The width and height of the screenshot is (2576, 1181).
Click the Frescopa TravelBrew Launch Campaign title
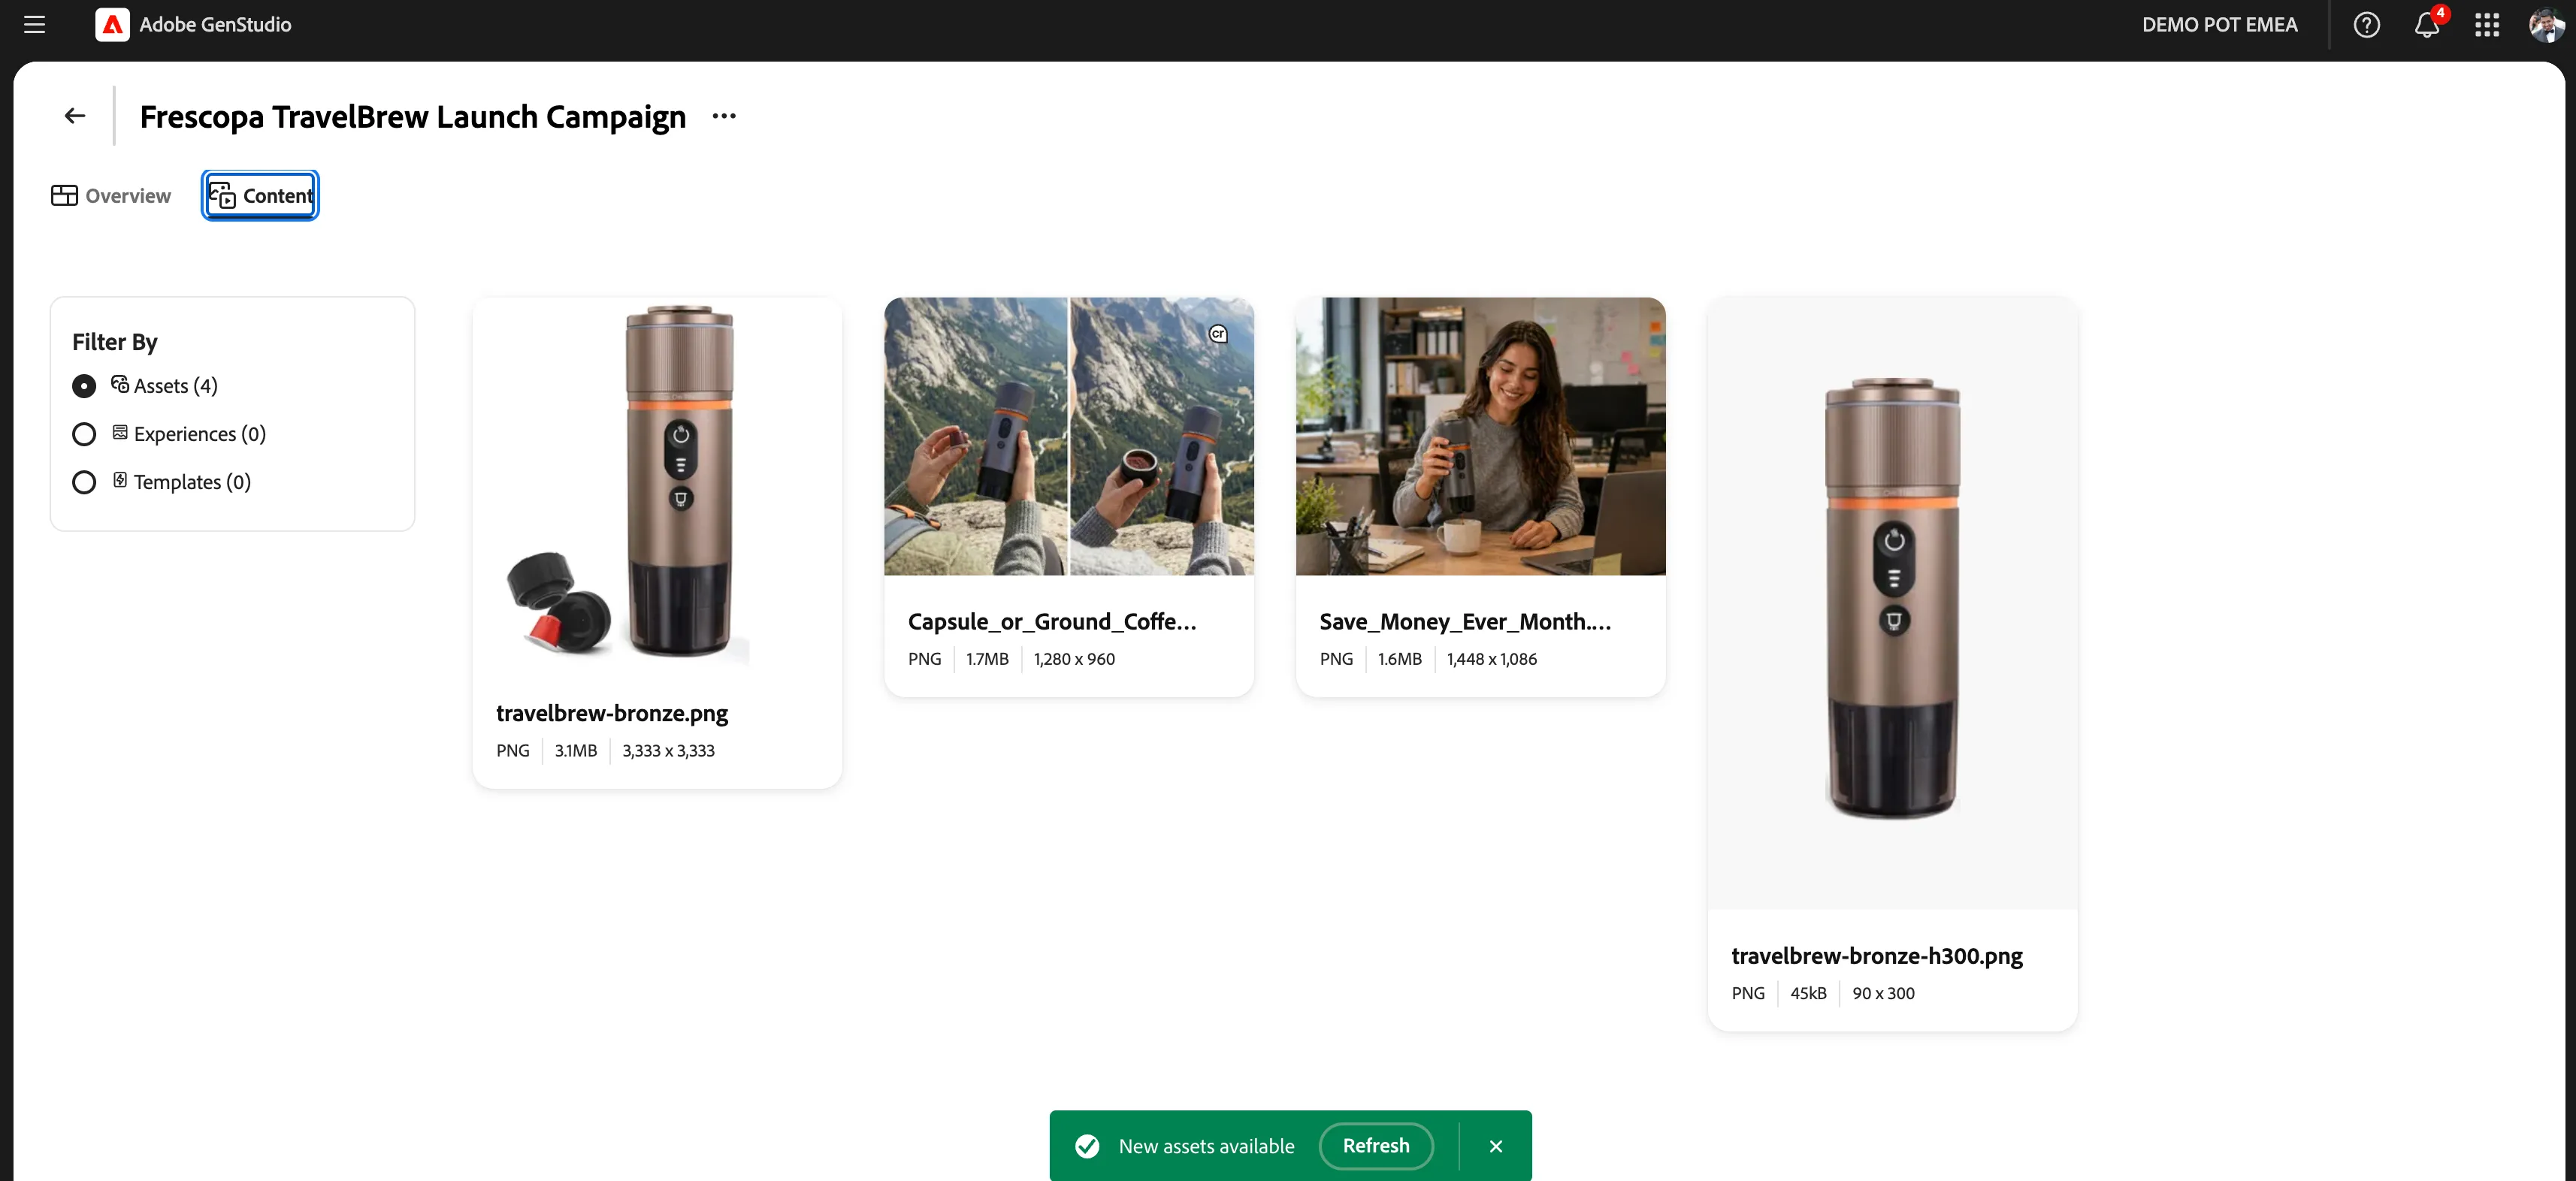click(413, 117)
